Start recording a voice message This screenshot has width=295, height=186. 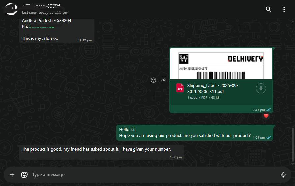coord(283,175)
